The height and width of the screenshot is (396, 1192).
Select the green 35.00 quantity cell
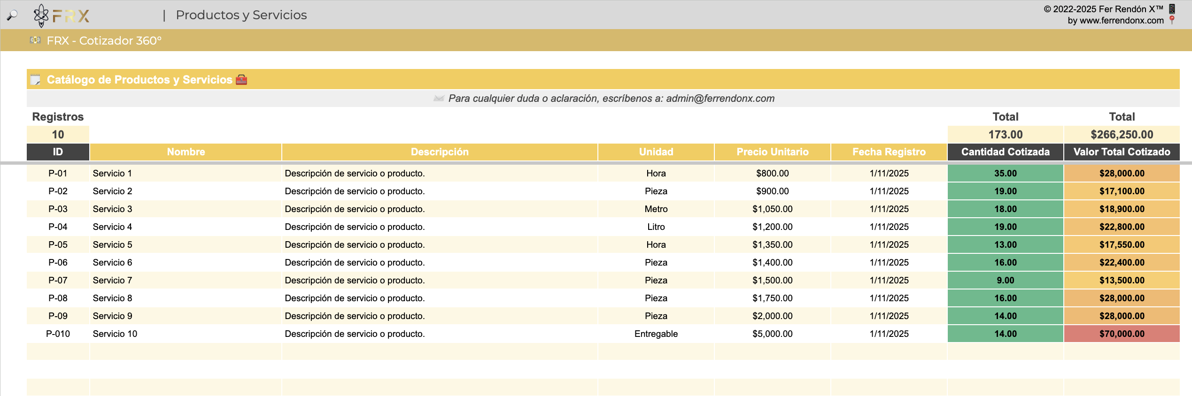click(x=1005, y=173)
